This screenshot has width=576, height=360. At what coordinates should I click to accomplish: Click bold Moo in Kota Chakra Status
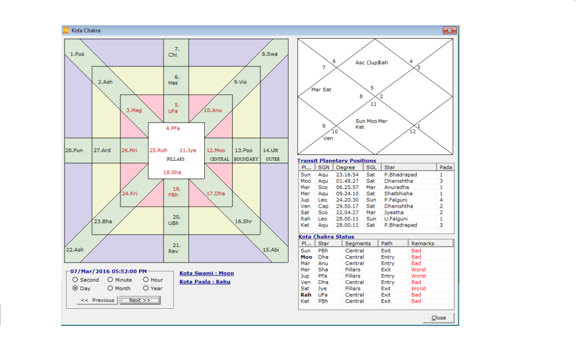(x=307, y=256)
